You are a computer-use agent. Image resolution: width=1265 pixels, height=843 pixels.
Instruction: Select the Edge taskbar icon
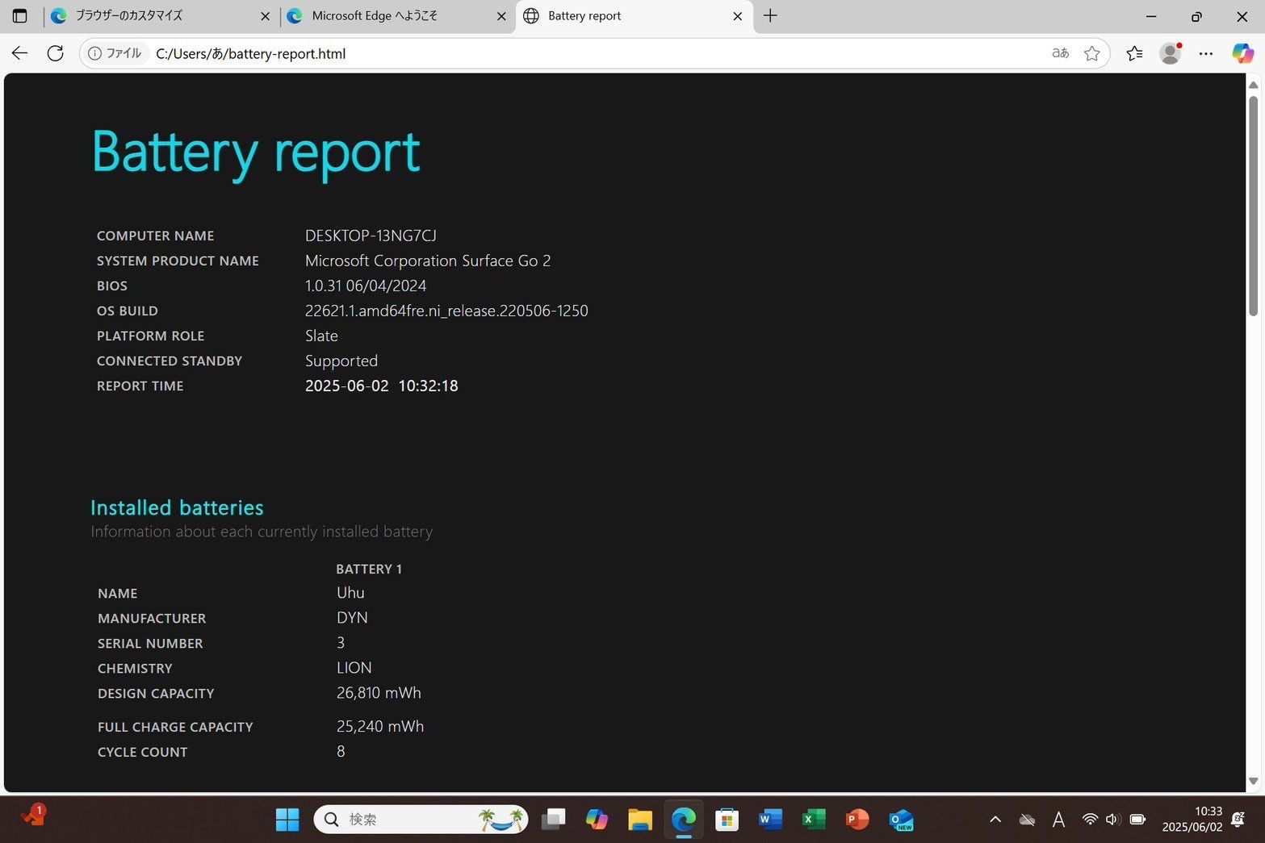pyautogui.click(x=684, y=820)
